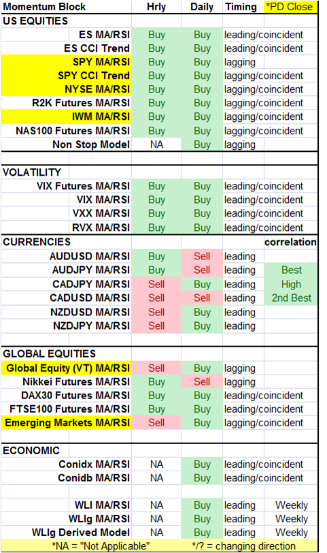
Task: Click the yellow *PD Close header cell
Action: [290, 7]
